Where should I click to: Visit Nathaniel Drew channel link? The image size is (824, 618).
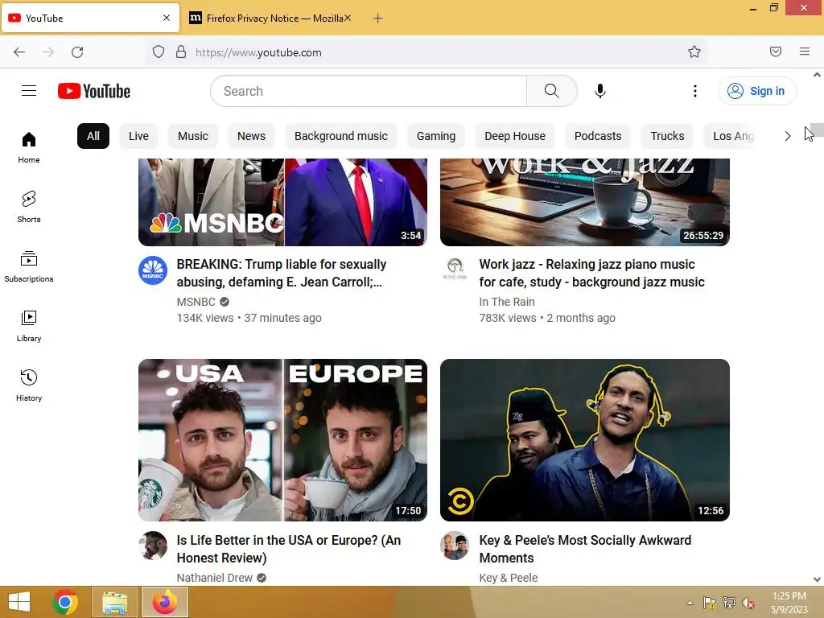coord(214,578)
